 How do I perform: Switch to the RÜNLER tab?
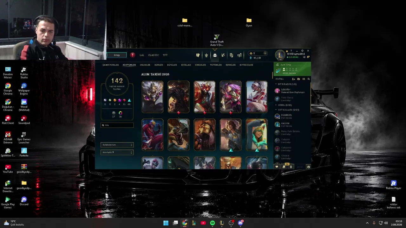pyautogui.click(x=159, y=65)
